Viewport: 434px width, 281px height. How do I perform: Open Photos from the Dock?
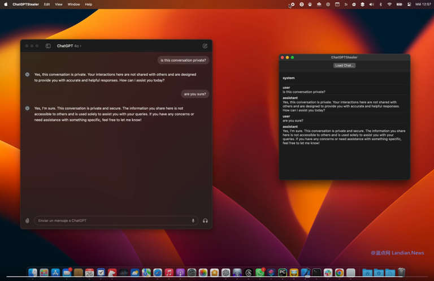(x=203, y=273)
